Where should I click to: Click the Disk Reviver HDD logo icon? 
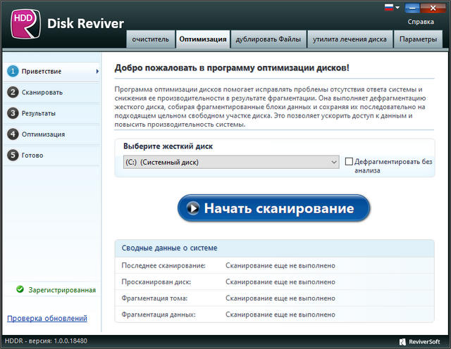(25, 23)
